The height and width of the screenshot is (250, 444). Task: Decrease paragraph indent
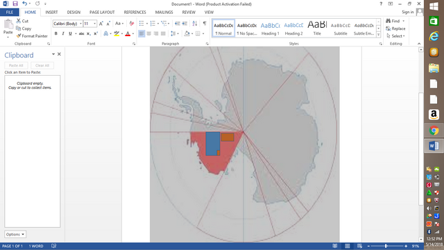coord(178,24)
